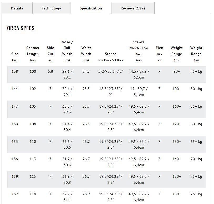Select the Specification tab

(91, 8)
